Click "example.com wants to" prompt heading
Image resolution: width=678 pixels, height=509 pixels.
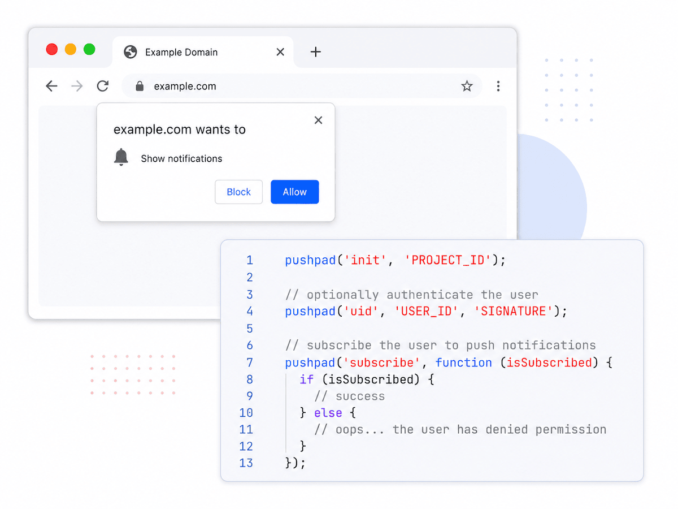180,130
